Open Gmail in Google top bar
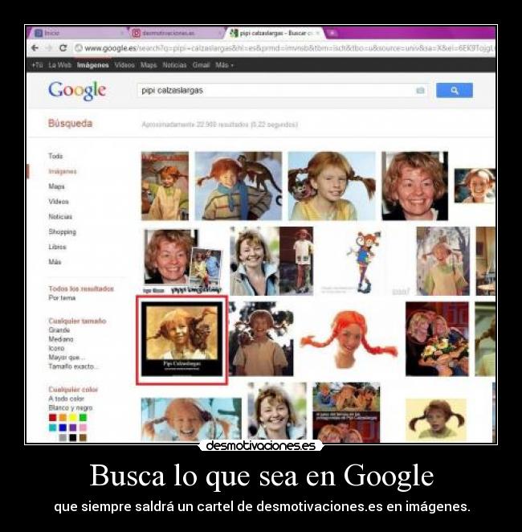The width and height of the screenshot is (522, 532). click(x=201, y=65)
